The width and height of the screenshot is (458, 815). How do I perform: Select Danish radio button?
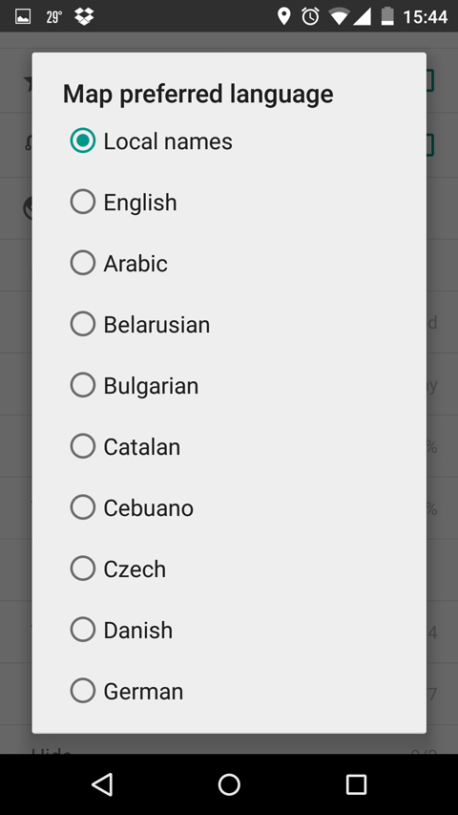click(x=83, y=630)
